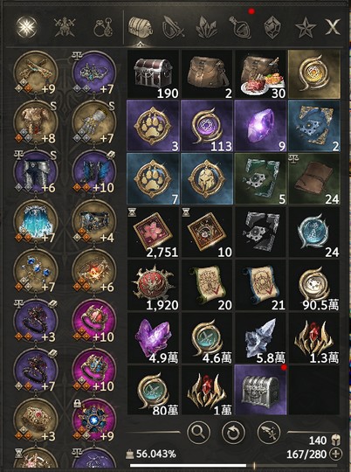Screen dimensions: 351x472
Task: Click the weight progress bar under 56.043%
Action: coord(192,466)
